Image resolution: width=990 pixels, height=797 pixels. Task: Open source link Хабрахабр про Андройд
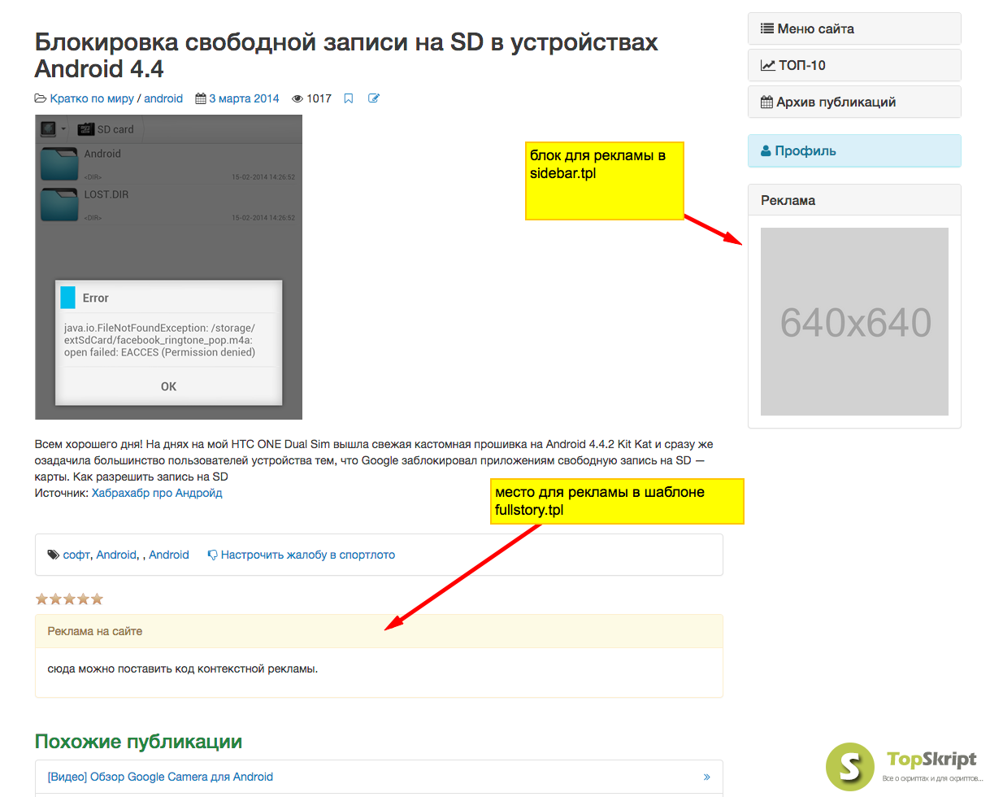[x=157, y=493]
